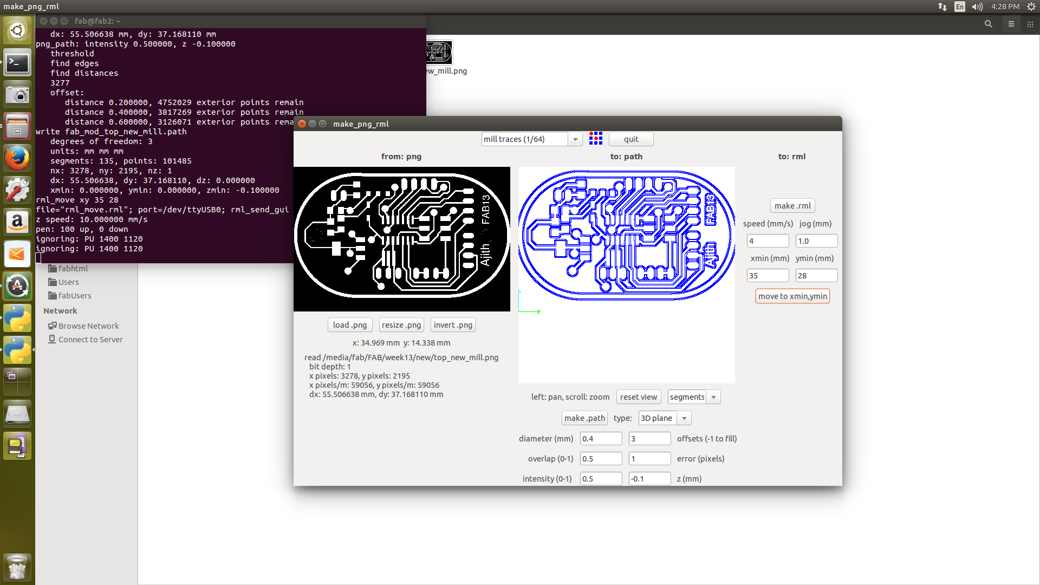Click search icon in Files window
The height and width of the screenshot is (585, 1040).
click(989, 24)
